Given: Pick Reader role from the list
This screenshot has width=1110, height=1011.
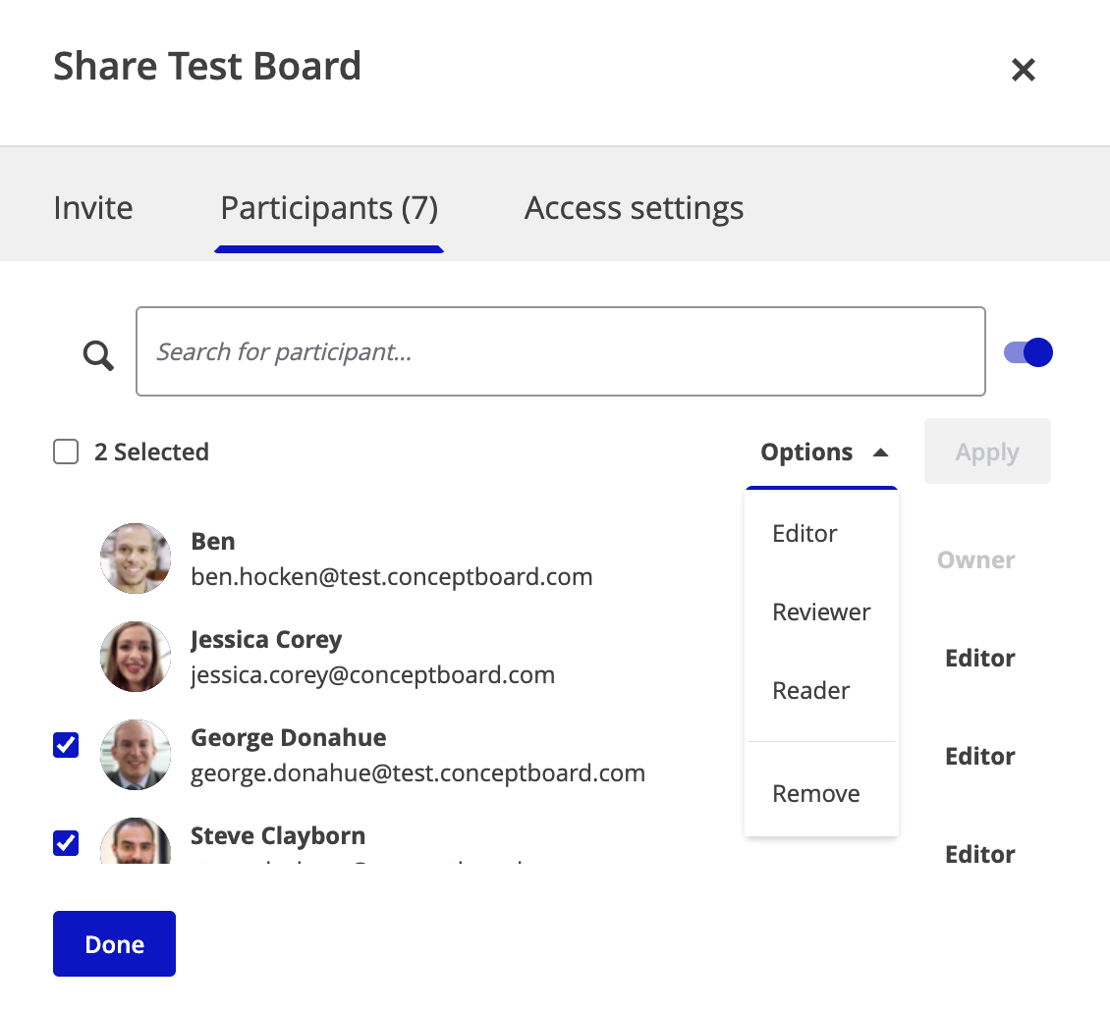Looking at the screenshot, I should tap(810, 690).
